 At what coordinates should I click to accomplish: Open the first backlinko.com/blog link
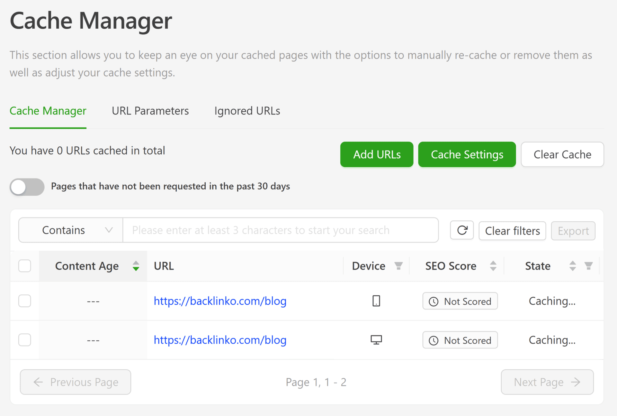(x=220, y=301)
